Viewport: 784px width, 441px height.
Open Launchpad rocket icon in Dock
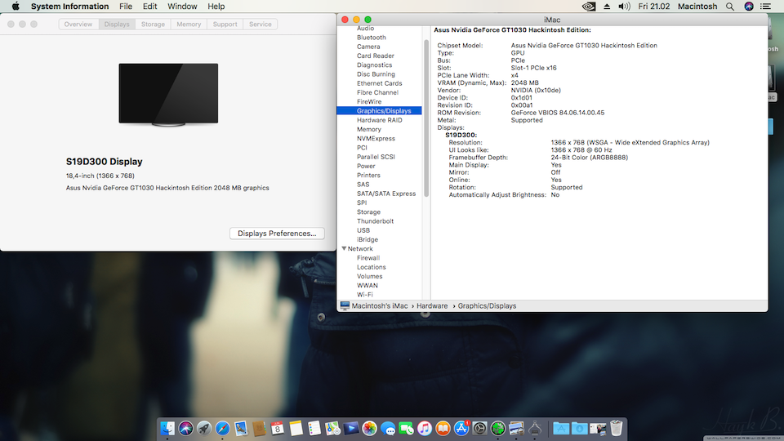click(x=204, y=429)
